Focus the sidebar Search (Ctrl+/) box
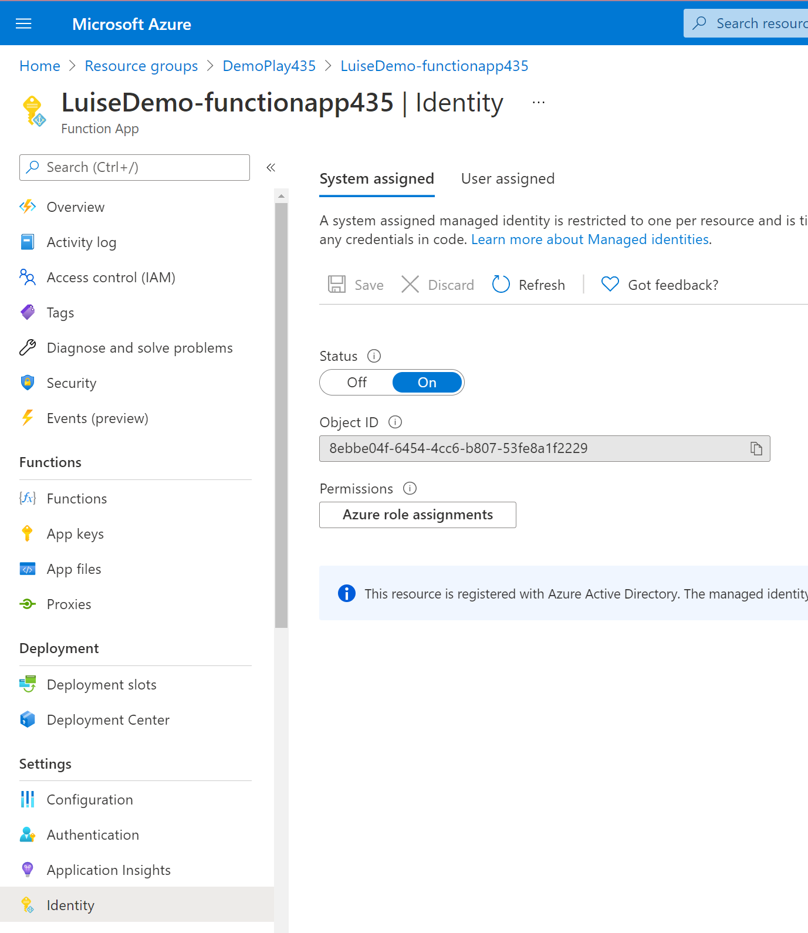The width and height of the screenshot is (808, 933). 134,167
